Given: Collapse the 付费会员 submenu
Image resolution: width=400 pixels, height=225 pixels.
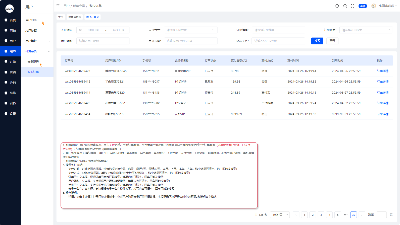Looking at the screenshot, I should [x=49, y=51].
